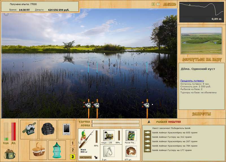Open the black backpack inventory

(48, 129)
